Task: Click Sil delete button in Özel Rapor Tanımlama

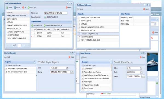Action: 24,7
